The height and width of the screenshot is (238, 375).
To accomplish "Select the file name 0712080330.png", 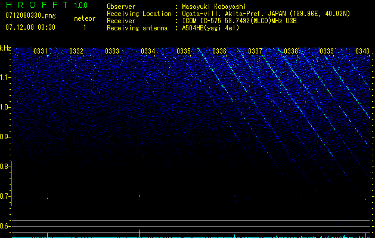I will (x=30, y=16).
